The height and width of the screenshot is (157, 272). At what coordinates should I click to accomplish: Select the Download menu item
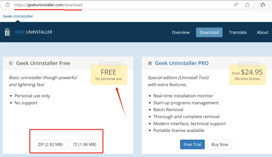tap(209, 32)
